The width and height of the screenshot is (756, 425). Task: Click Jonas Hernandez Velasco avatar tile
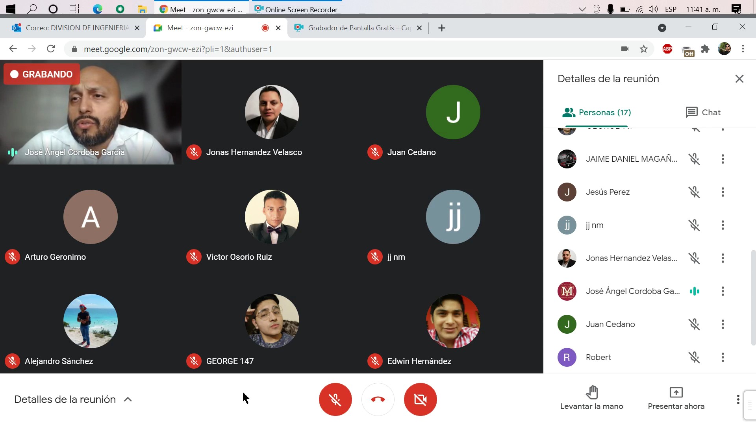click(x=272, y=112)
